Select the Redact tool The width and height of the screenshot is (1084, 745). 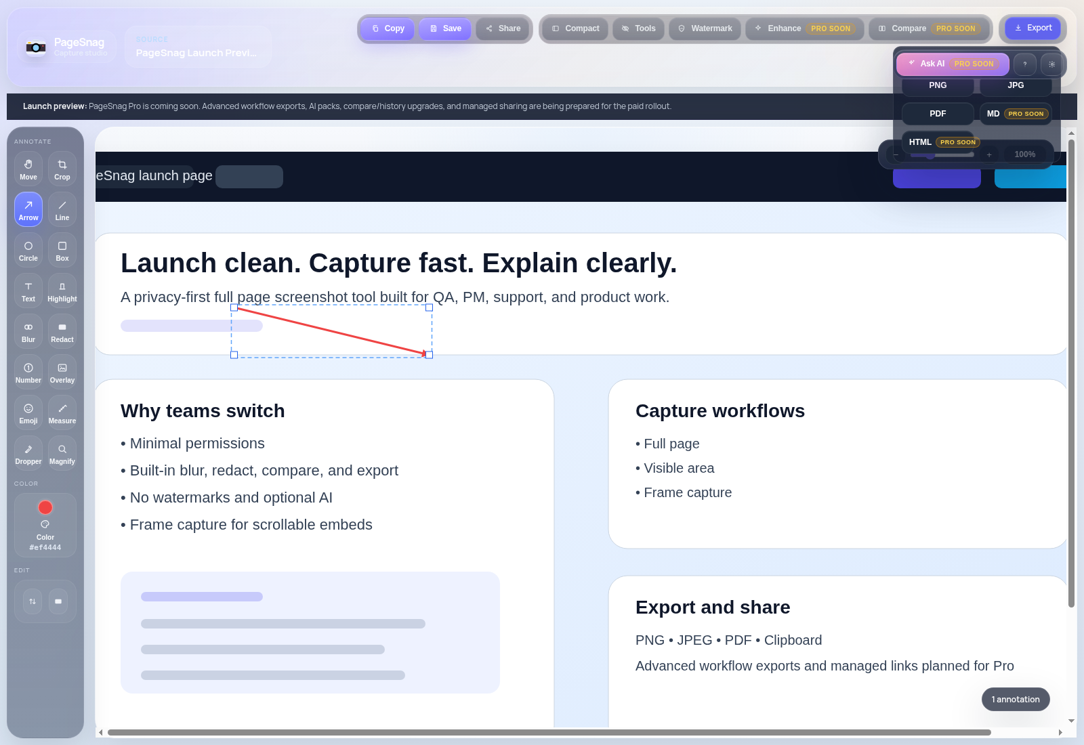click(x=62, y=331)
